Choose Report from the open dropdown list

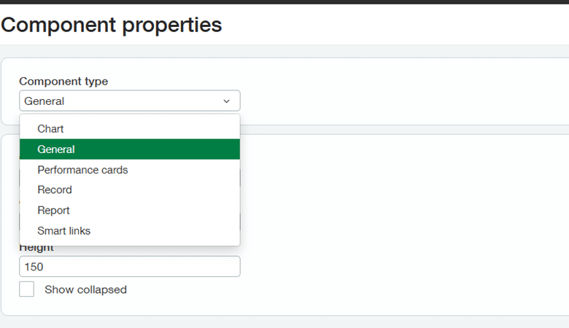(x=53, y=211)
